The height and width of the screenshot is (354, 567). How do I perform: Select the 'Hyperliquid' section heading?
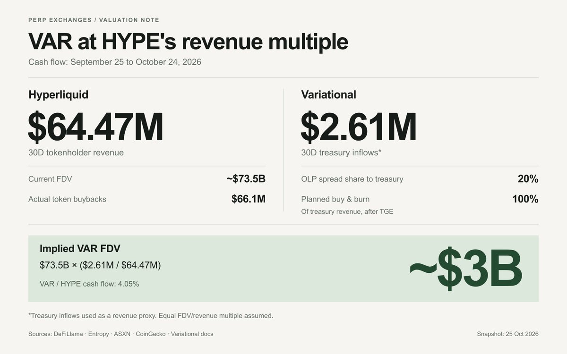58,95
